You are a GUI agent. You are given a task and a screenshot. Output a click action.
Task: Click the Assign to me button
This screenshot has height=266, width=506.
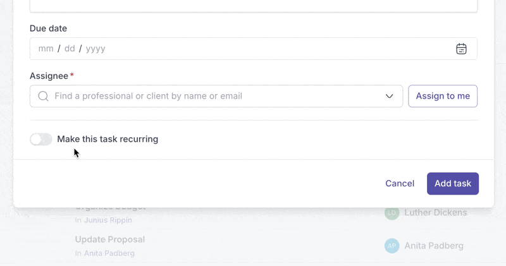click(443, 96)
